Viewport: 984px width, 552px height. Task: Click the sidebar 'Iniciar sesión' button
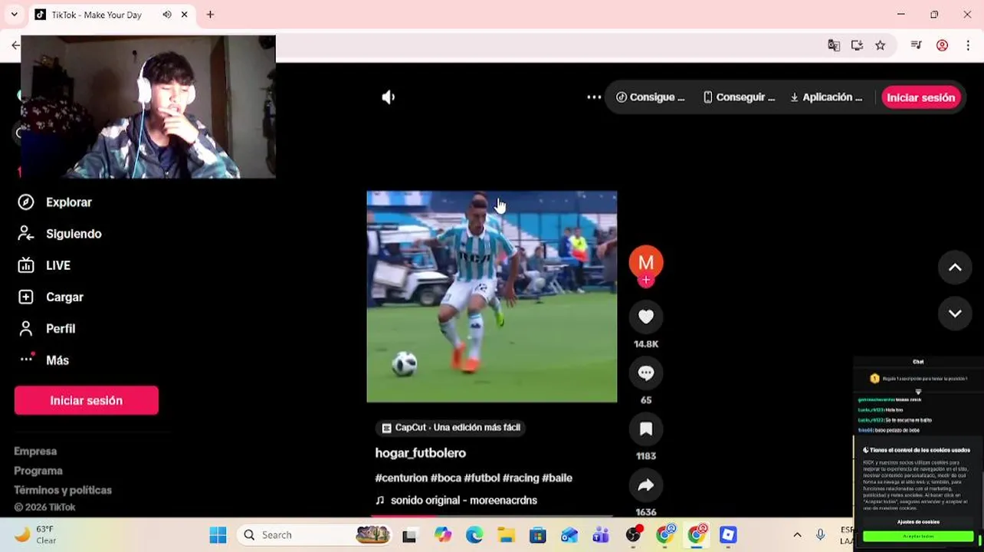coord(86,400)
